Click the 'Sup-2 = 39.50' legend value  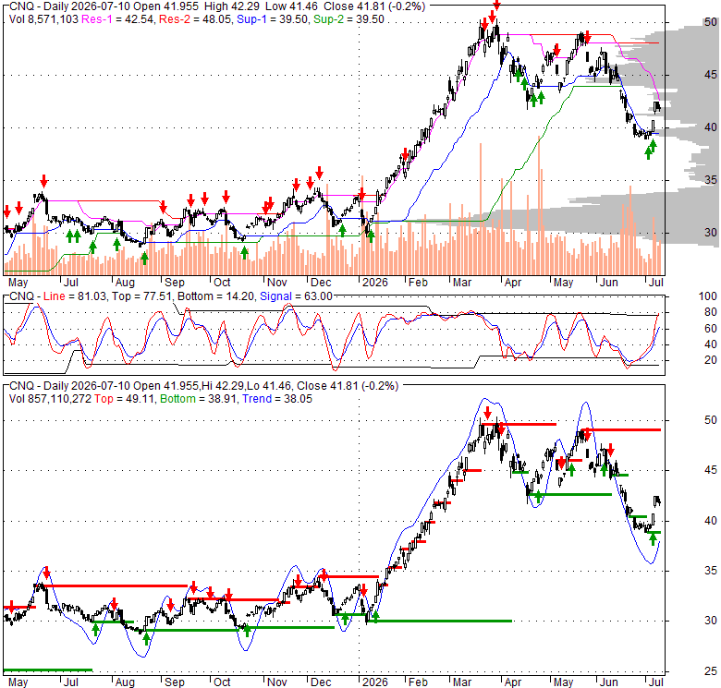pyautogui.click(x=348, y=19)
